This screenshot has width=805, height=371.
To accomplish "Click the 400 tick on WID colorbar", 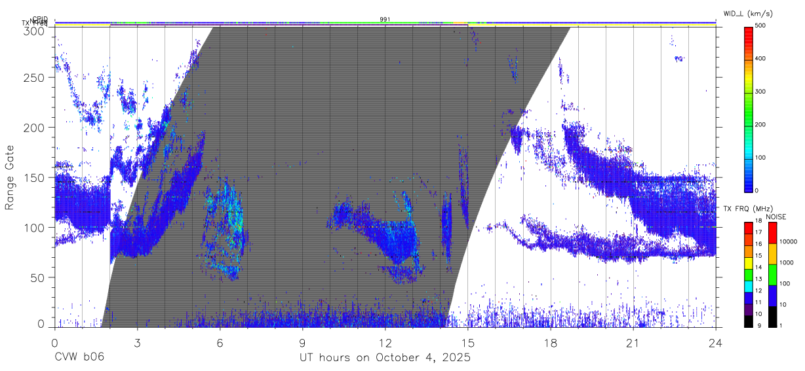I will [760, 58].
